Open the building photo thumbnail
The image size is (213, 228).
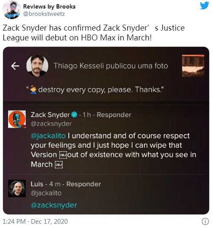coord(193,66)
